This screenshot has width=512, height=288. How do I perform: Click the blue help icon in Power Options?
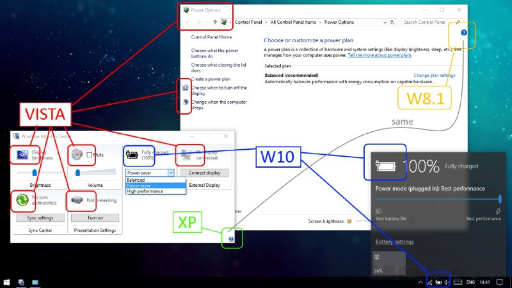(x=464, y=33)
